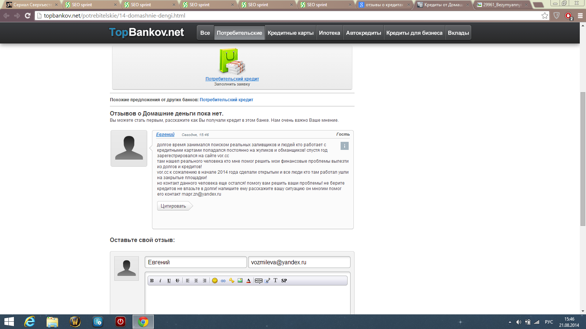Open the text color picker
The image size is (586, 329).
pyautogui.click(x=248, y=281)
